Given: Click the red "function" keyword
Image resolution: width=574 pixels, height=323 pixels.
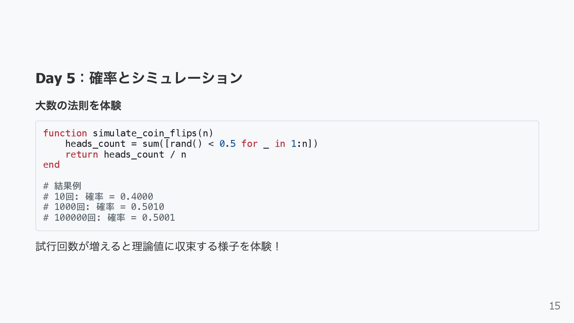Looking at the screenshot, I should [x=65, y=133].
